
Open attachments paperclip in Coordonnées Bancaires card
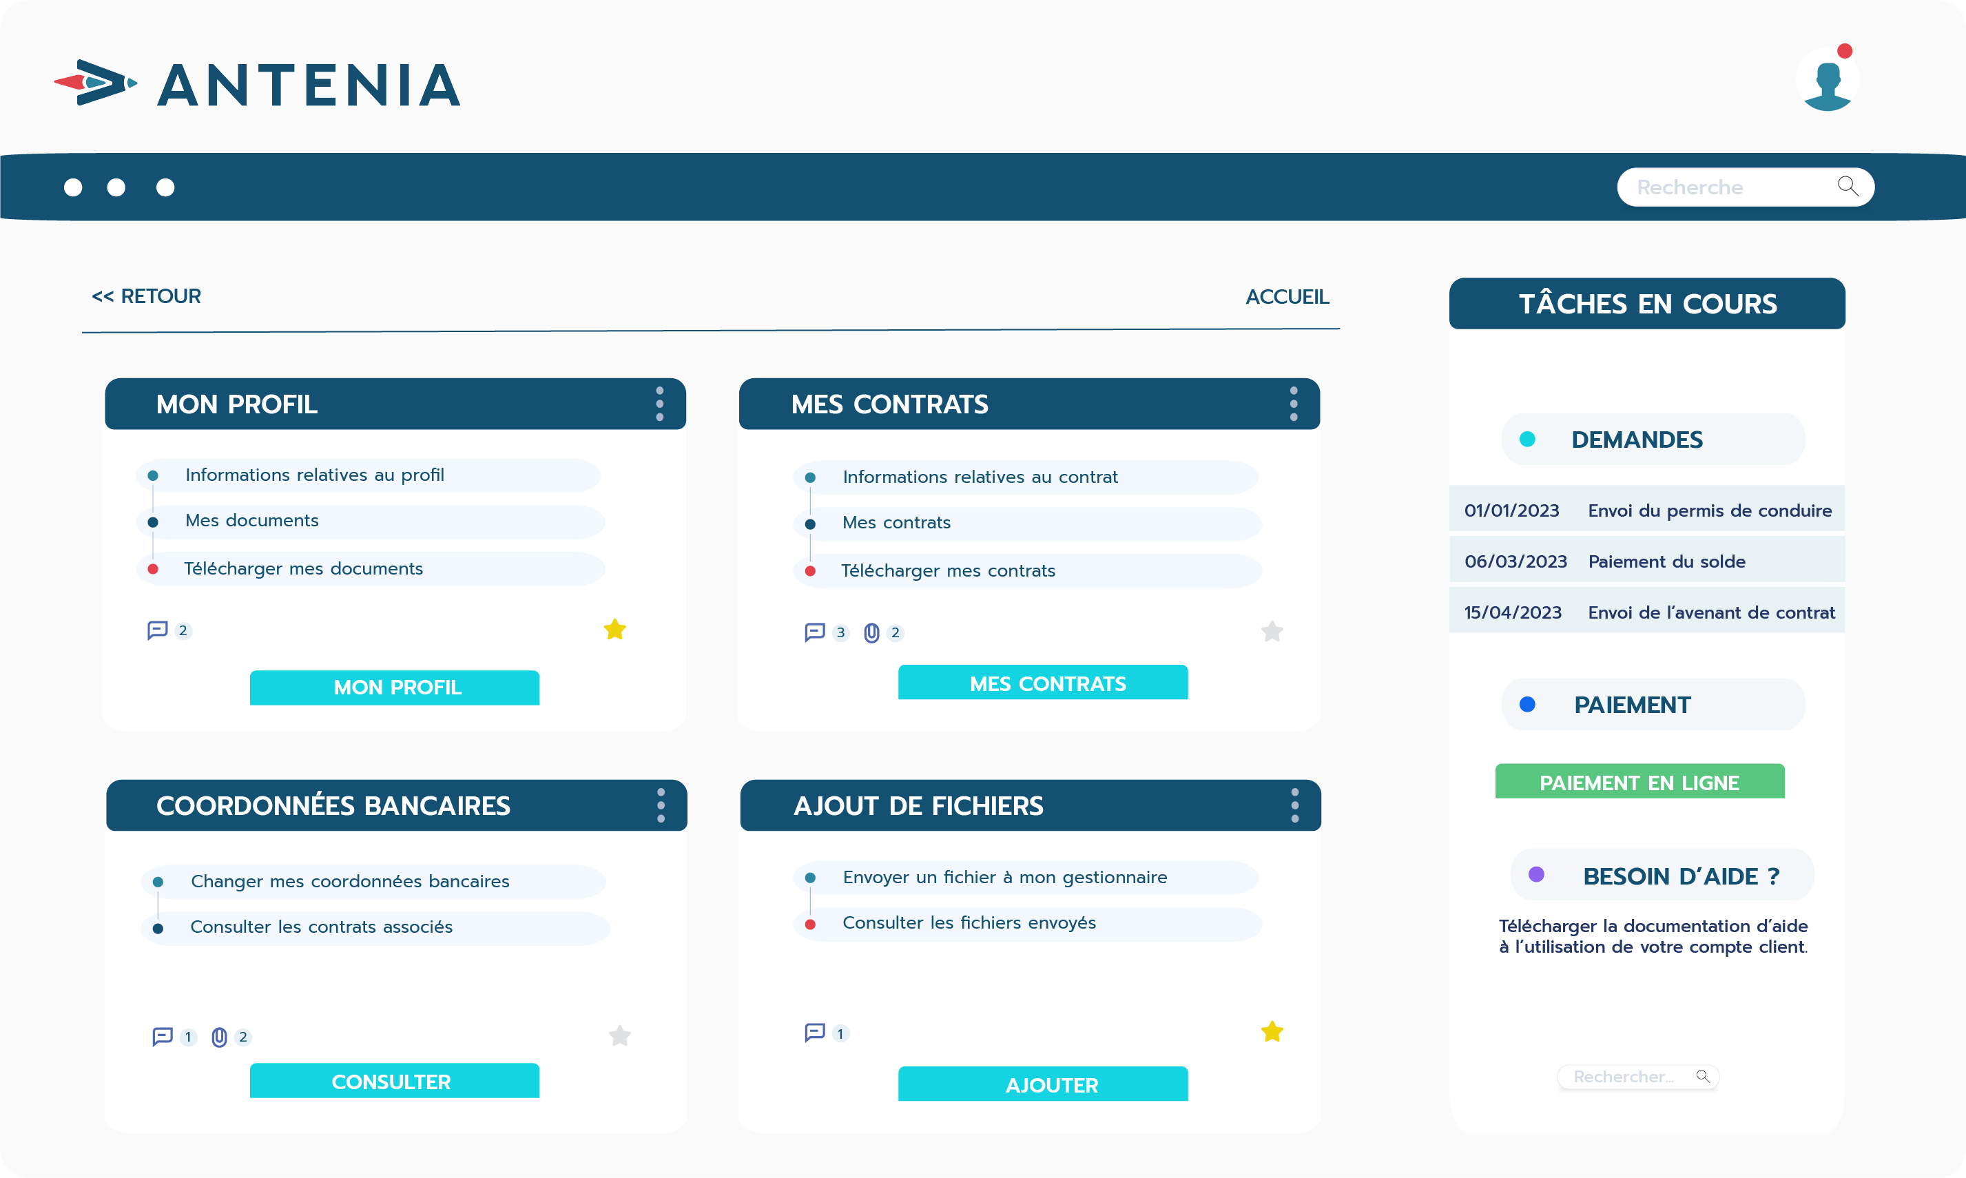point(219,1037)
